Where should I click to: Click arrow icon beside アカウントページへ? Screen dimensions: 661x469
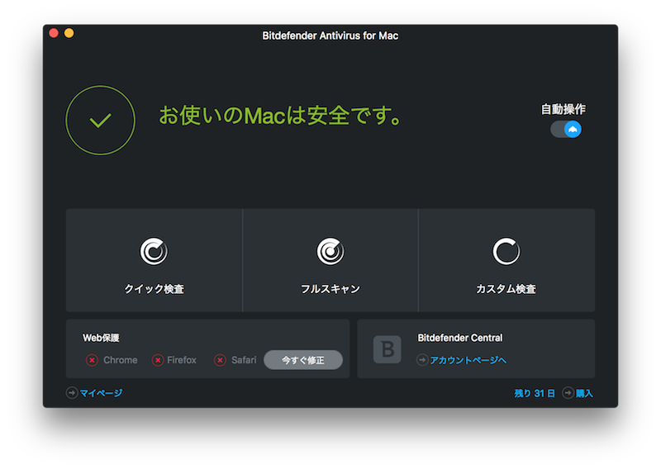[422, 360]
